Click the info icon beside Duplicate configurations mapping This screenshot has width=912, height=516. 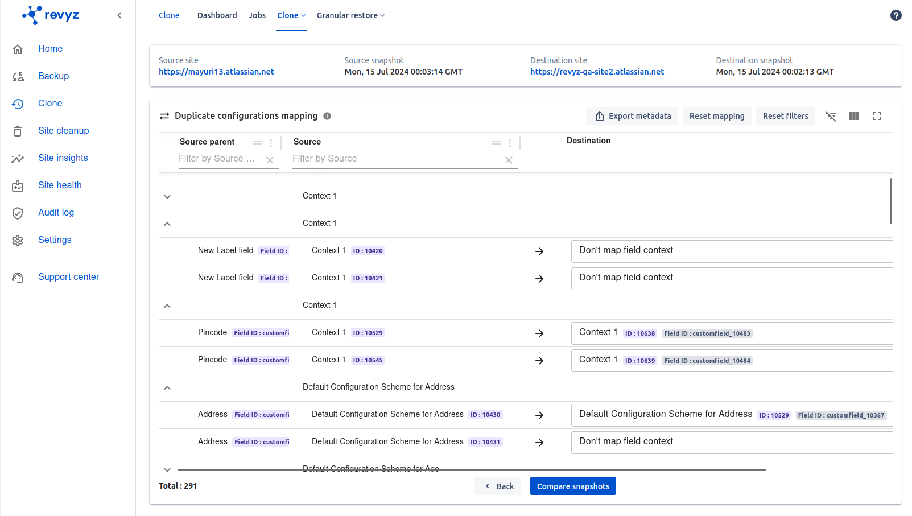point(327,116)
